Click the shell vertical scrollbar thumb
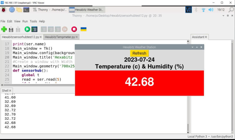 pyautogui.click(x=188, y=127)
